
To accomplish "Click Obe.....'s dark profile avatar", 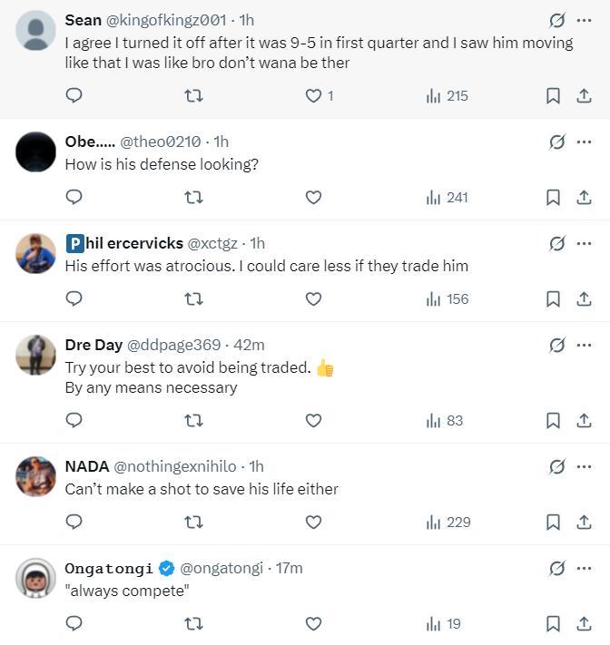I will click(x=36, y=151).
